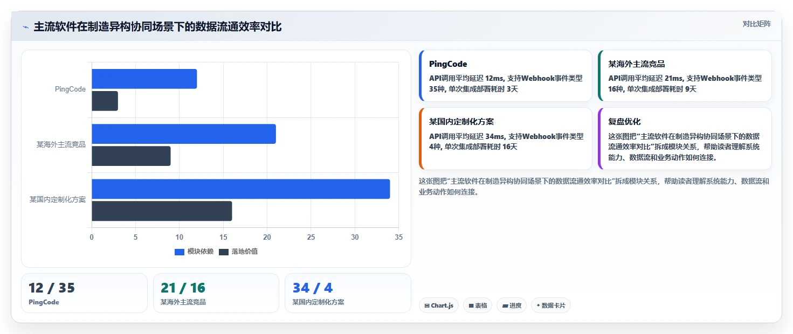
Task: Open the 某海外主流竞品 info card
Action: click(x=685, y=76)
